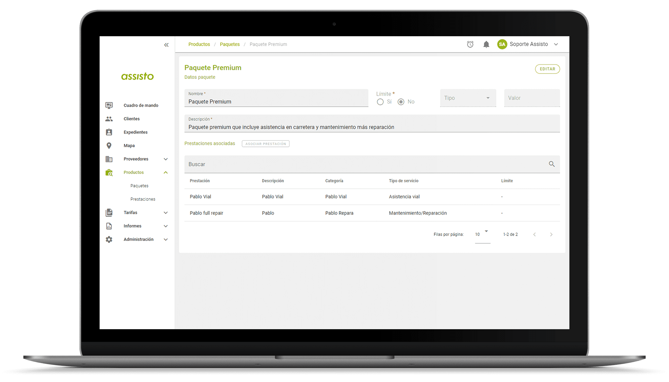669x382 pixels.
Task: Click the search magnifier icon
Action: coord(551,164)
